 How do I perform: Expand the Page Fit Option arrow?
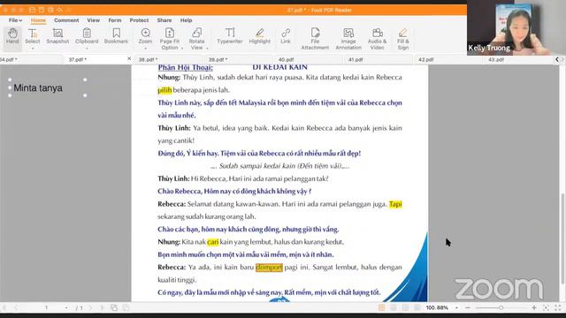[182, 48]
